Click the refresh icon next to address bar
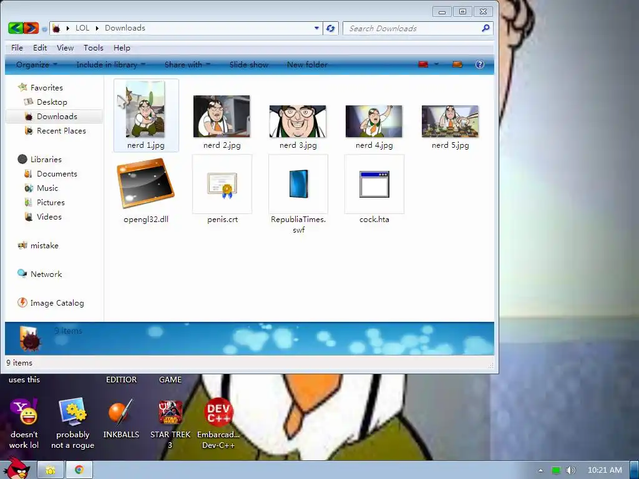 point(331,29)
